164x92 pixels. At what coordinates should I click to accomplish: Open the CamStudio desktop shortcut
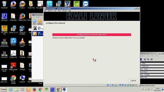4,17
